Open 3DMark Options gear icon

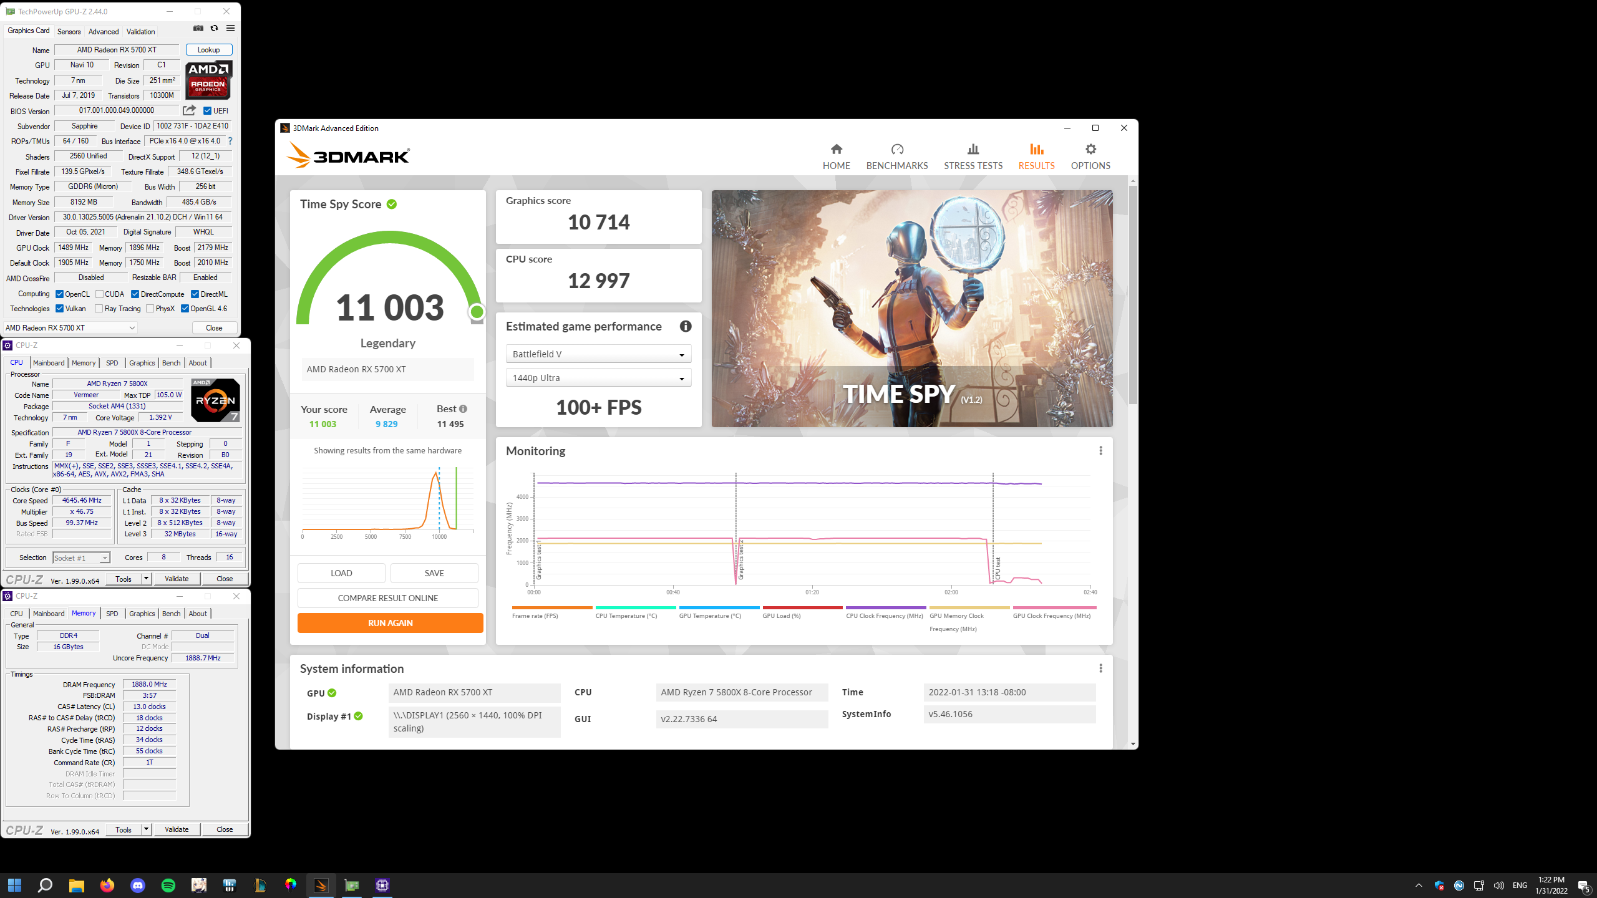[x=1090, y=149]
